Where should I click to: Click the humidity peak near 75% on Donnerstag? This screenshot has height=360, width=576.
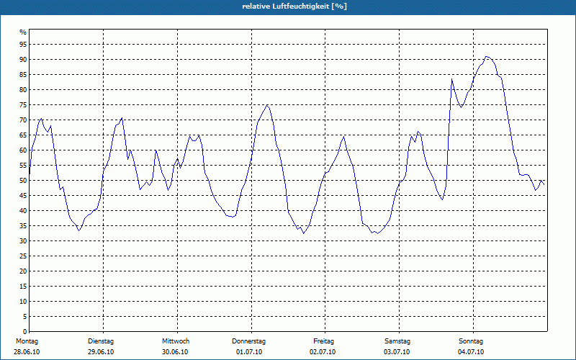point(267,105)
